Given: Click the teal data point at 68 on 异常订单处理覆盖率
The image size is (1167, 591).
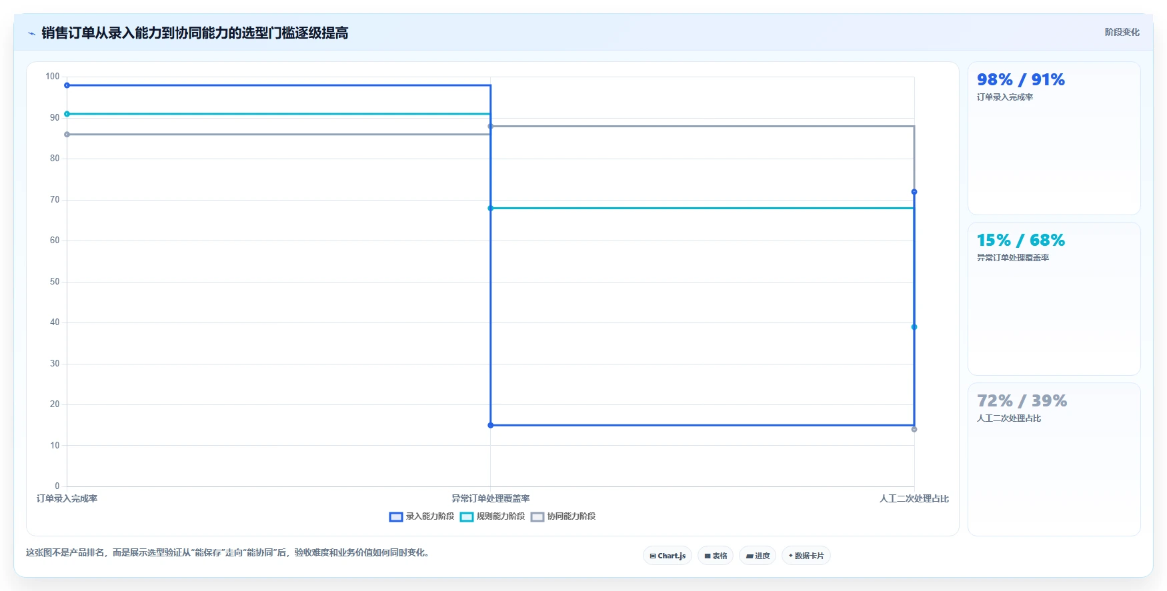Looking at the screenshot, I should pyautogui.click(x=491, y=208).
